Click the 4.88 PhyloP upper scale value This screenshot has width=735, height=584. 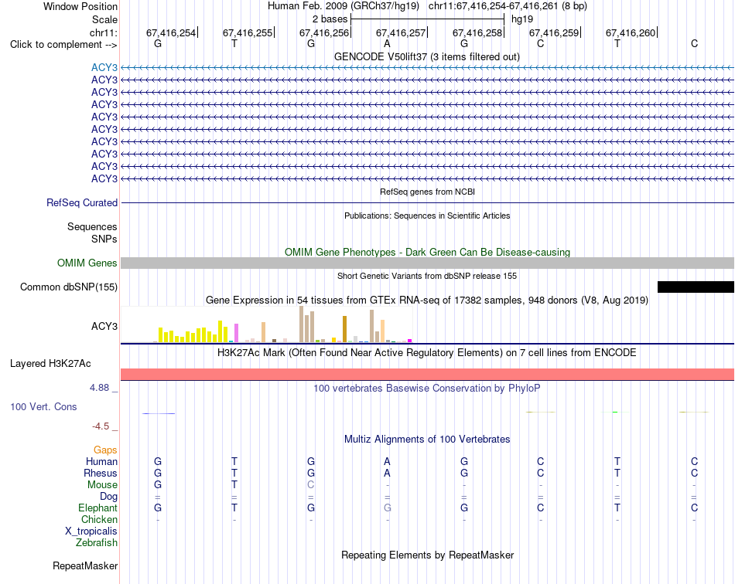pyautogui.click(x=99, y=388)
